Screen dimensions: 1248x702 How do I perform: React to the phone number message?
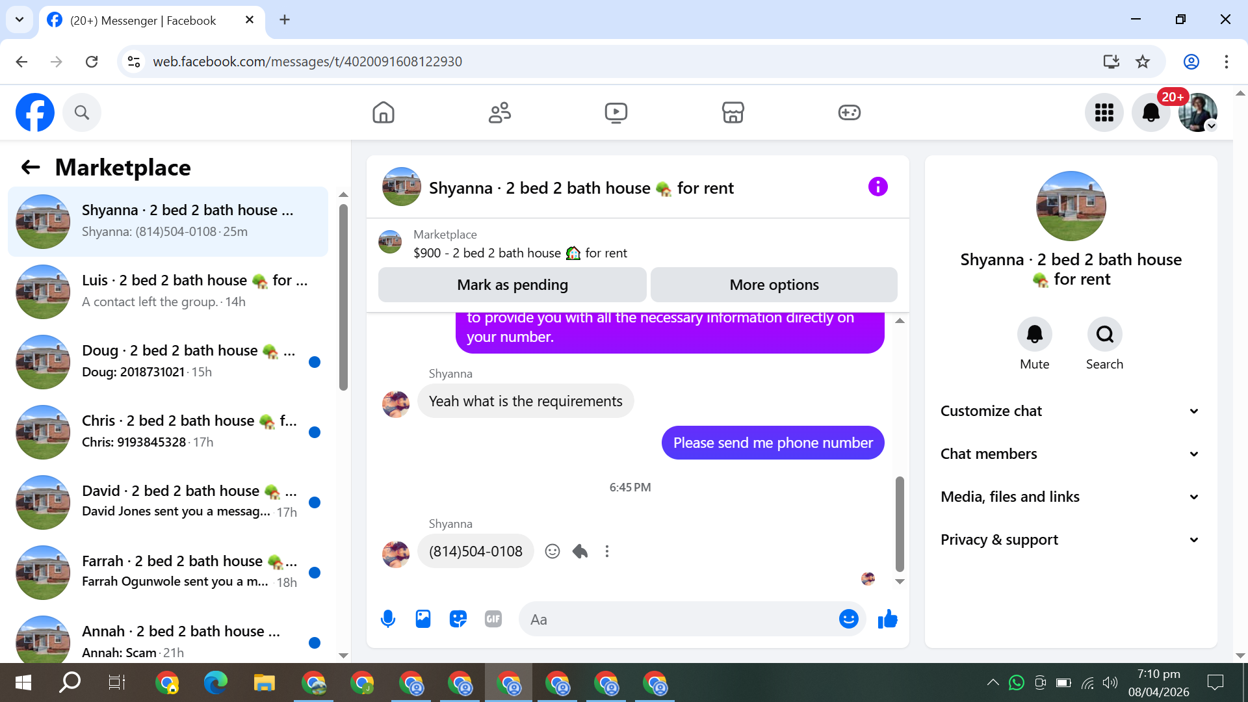click(552, 551)
